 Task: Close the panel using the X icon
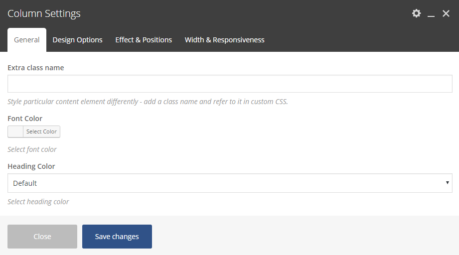[446, 13]
